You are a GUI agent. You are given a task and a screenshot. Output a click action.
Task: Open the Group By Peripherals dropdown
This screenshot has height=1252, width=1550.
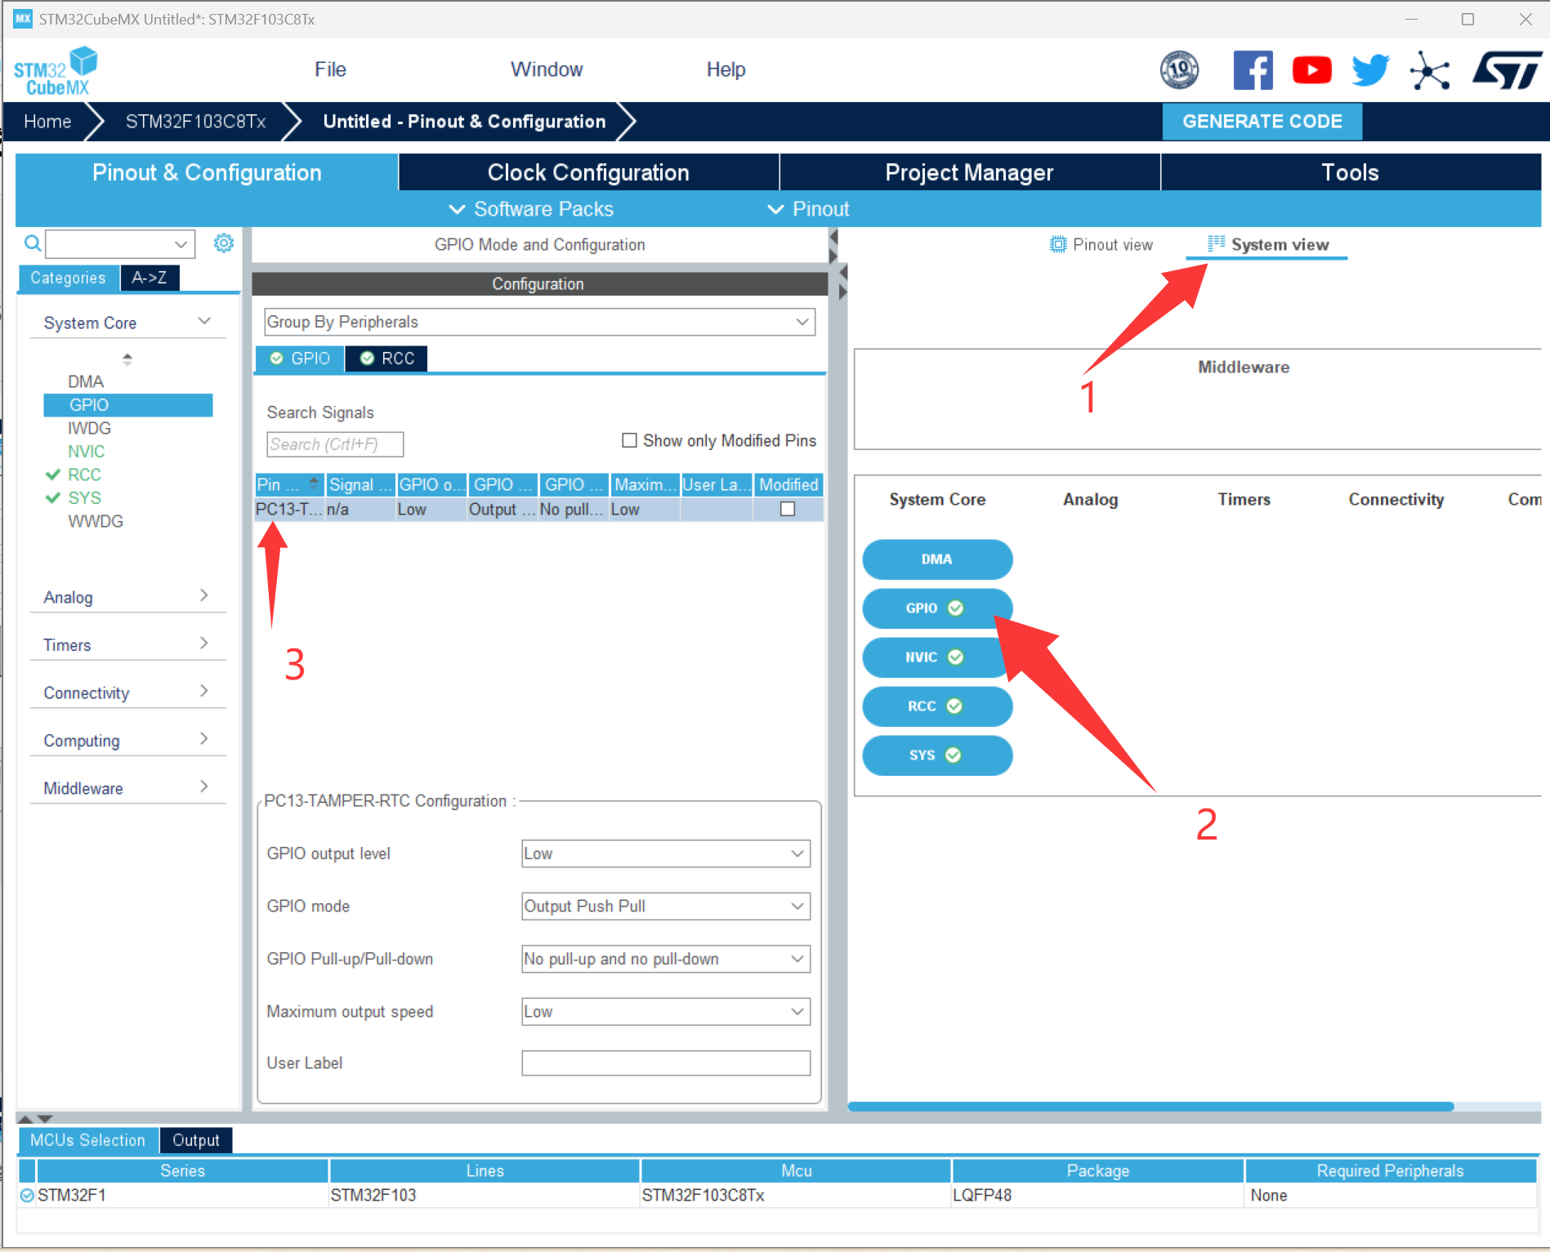pyautogui.click(x=539, y=322)
